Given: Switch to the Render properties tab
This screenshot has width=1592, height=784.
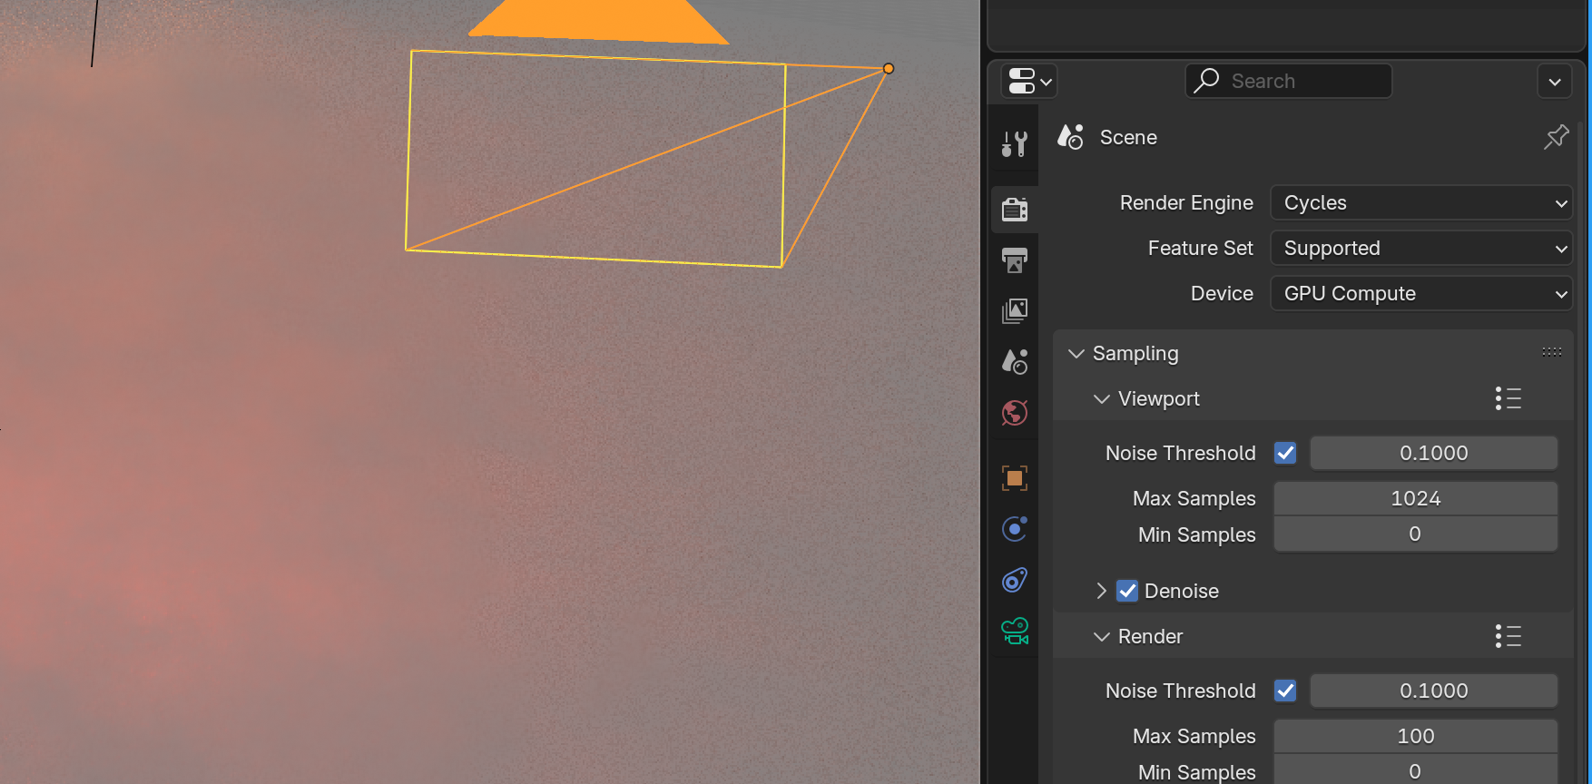Looking at the screenshot, I should (x=1015, y=210).
